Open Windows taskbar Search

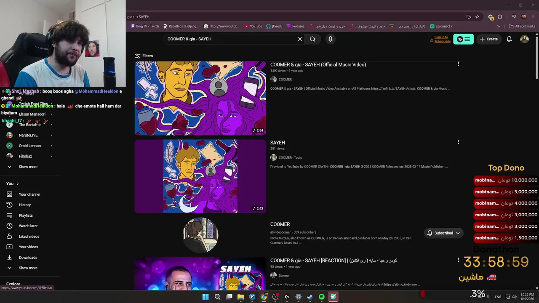[217, 297]
